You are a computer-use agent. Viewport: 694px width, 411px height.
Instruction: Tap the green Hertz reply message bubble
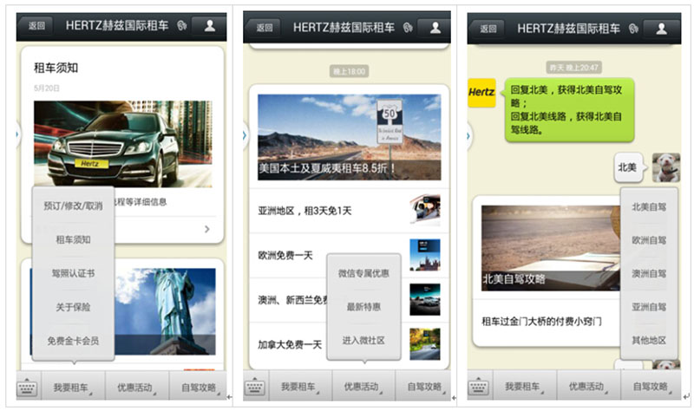pyautogui.click(x=567, y=109)
